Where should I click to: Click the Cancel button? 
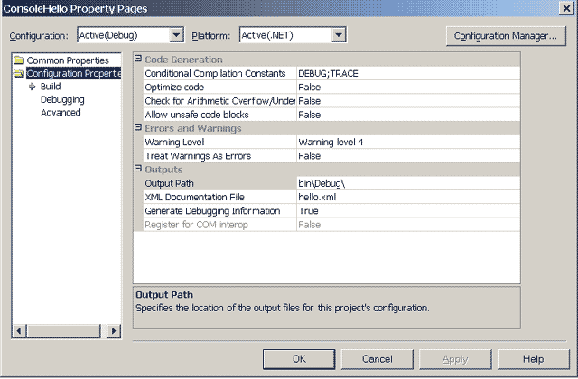378,359
